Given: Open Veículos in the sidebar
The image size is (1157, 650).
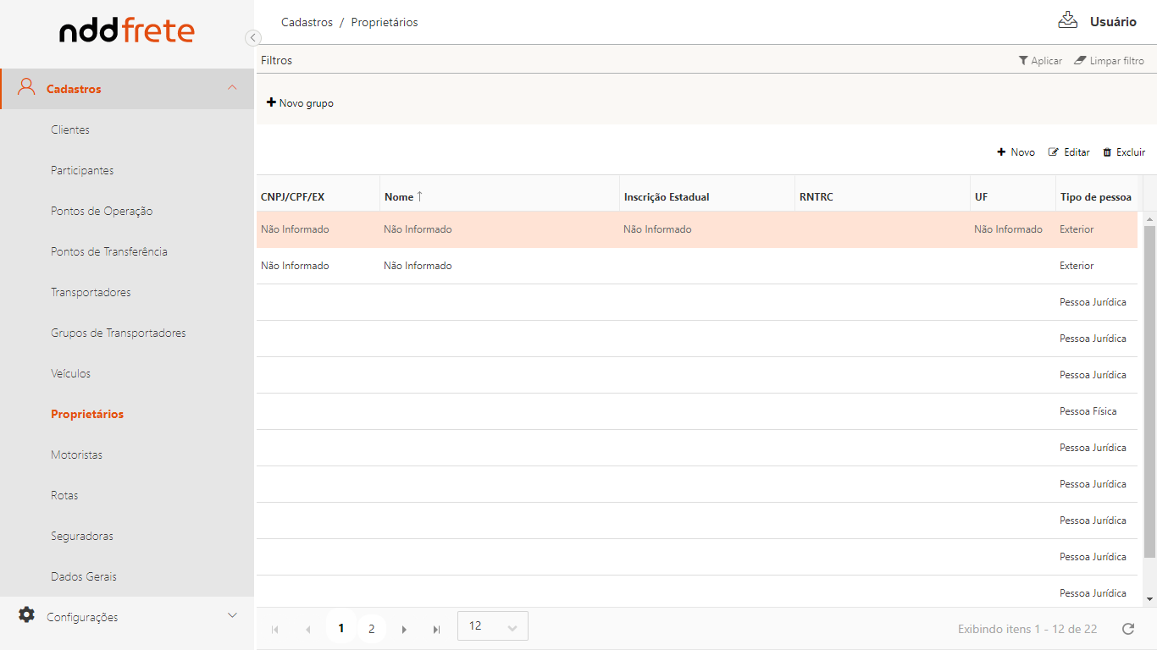Looking at the screenshot, I should [70, 373].
